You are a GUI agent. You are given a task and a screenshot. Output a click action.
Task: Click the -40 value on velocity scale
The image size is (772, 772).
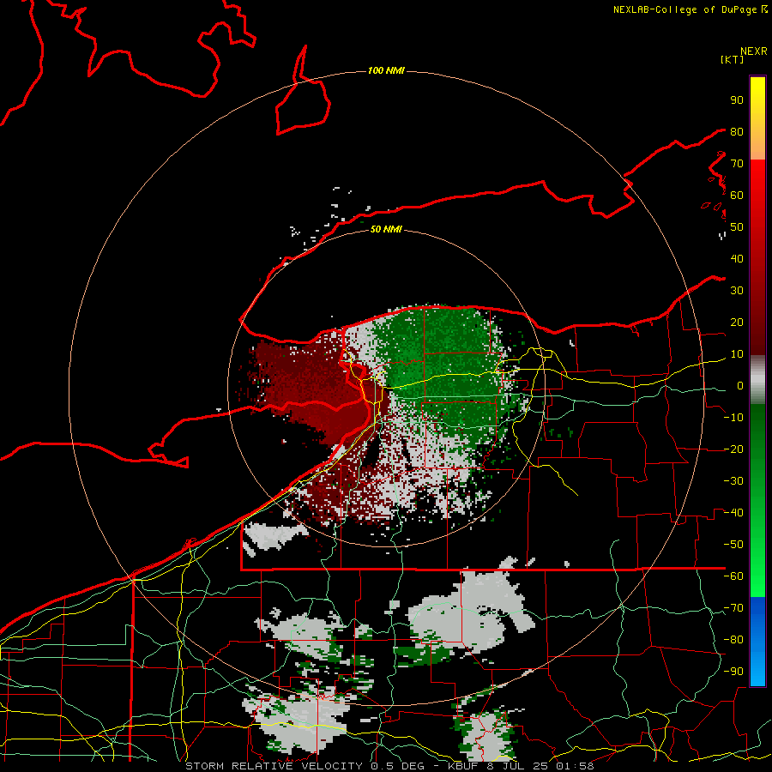[x=733, y=513]
